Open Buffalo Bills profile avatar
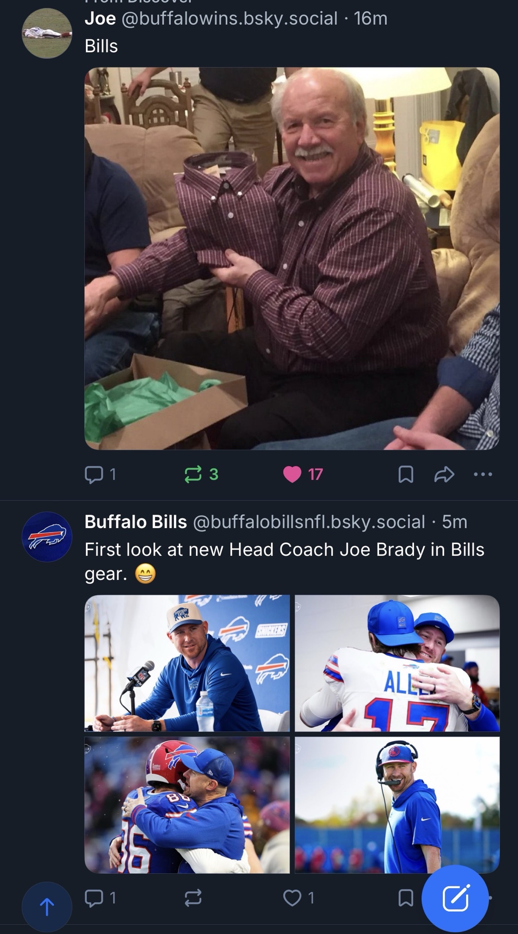Screen dimensions: 518x934 point(47,537)
